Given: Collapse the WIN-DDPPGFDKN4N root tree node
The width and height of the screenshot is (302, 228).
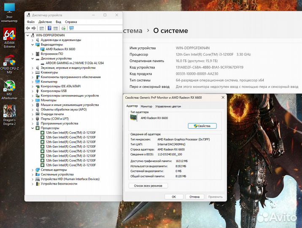Looking at the screenshot, I should point(28,35).
